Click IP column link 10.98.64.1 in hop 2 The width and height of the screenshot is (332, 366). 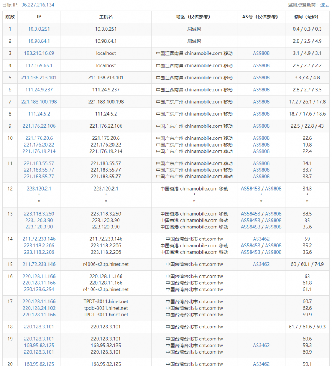point(39,41)
